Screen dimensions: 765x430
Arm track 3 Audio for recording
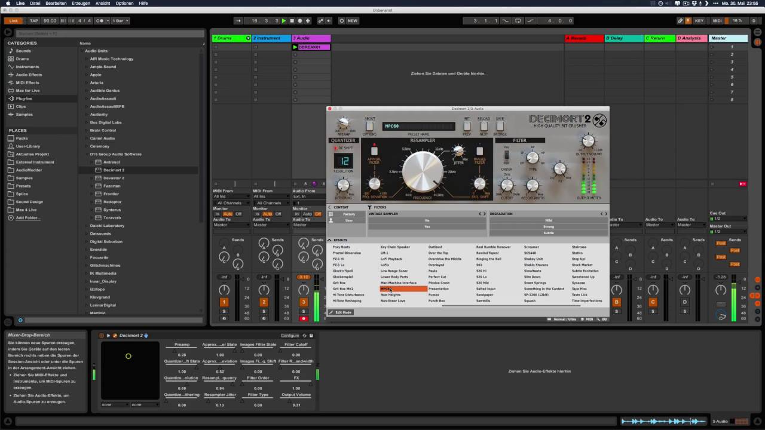tap(304, 318)
